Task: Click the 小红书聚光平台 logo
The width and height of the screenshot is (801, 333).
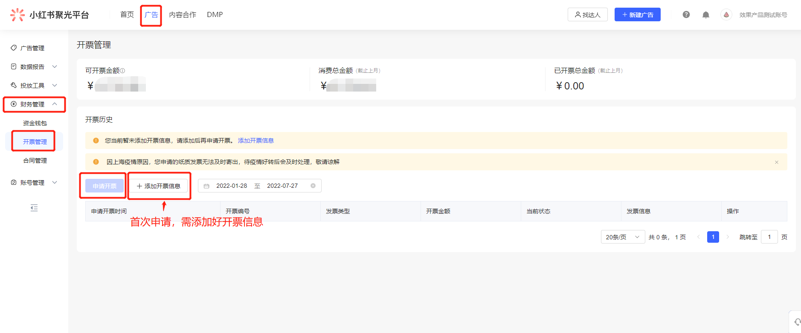Action: (49, 15)
